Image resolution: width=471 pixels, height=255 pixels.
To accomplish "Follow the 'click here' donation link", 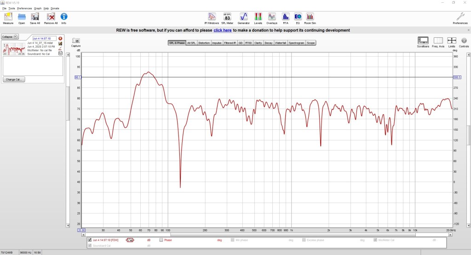I will [222, 30].
